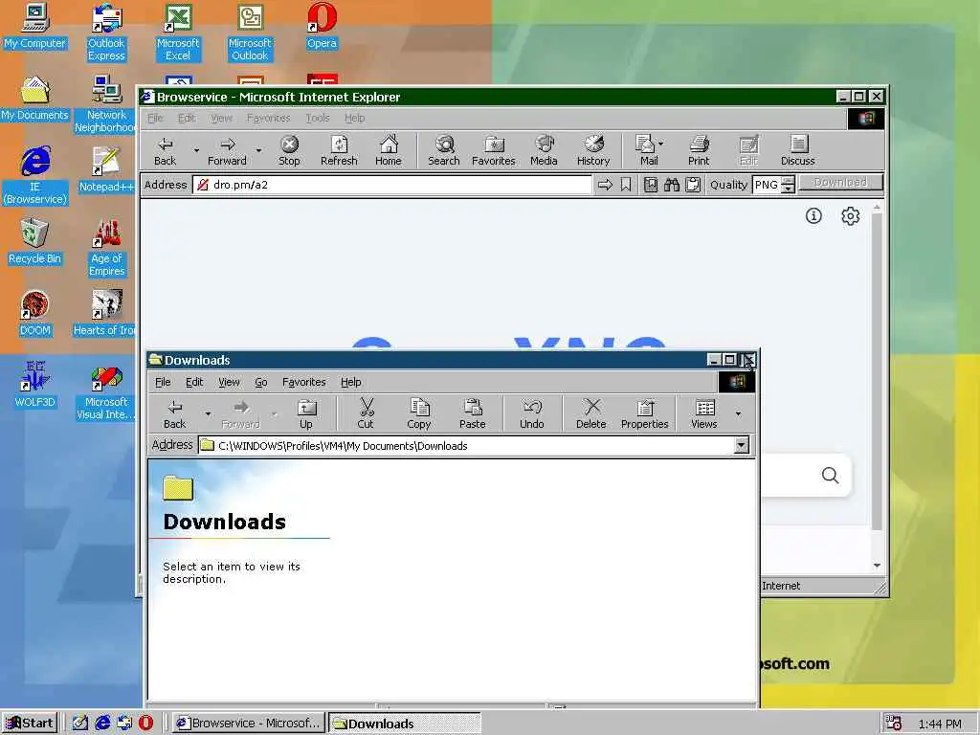
Task: Go to Home page in Internet Explorer
Action: 389,151
